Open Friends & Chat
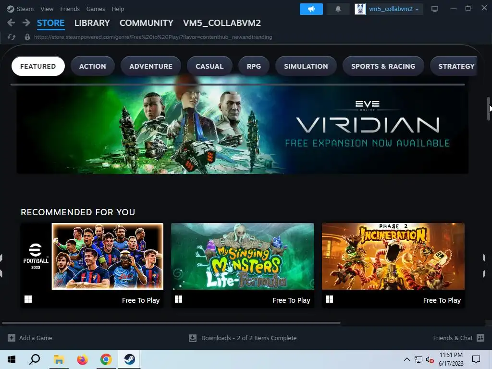Screen dimensions: 492x369 point(453,338)
